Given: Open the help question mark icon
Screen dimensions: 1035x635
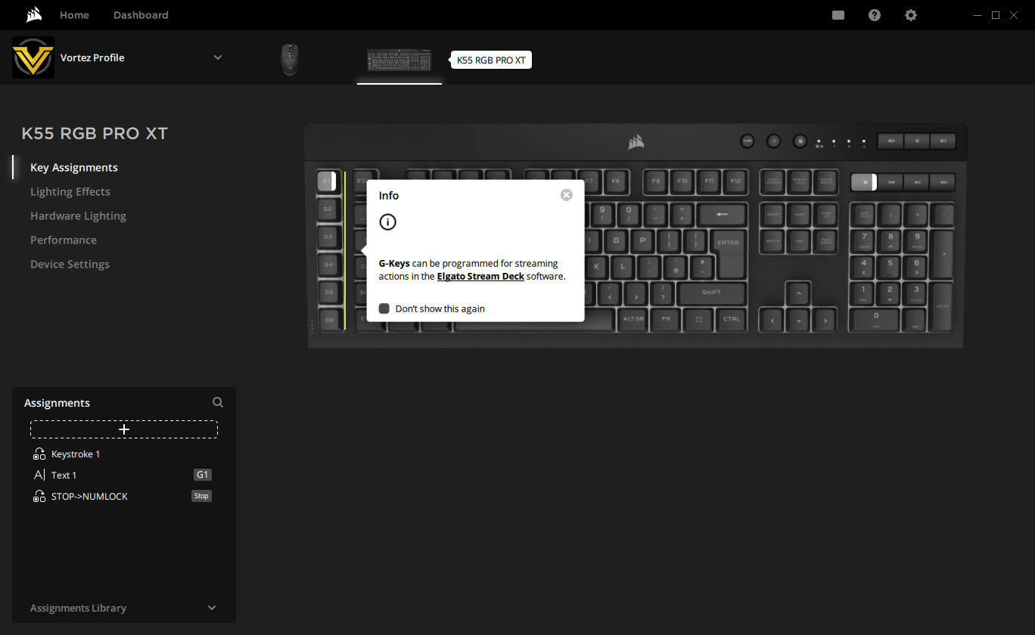Looking at the screenshot, I should (x=875, y=15).
